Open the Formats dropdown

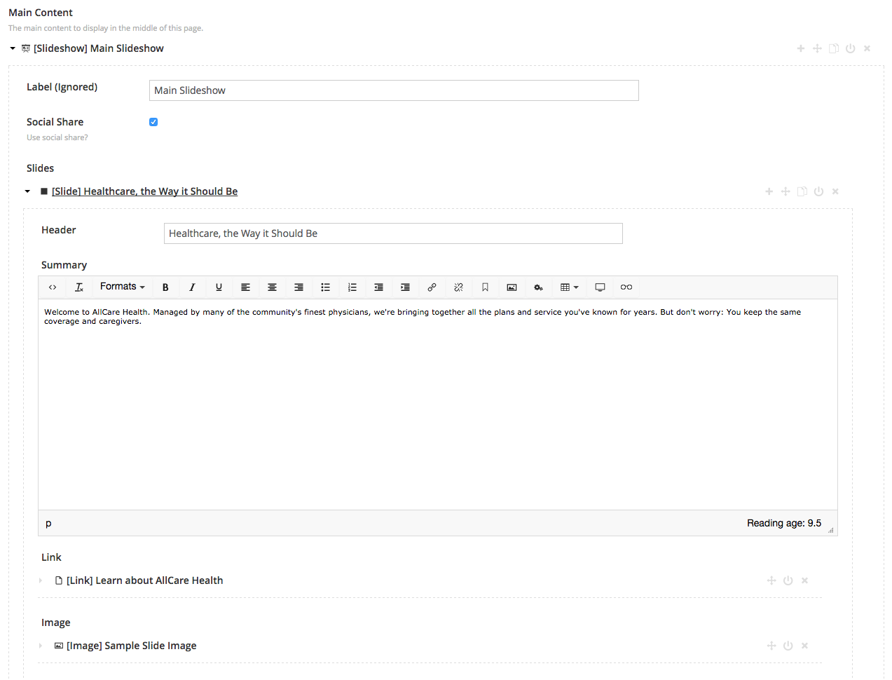(x=122, y=287)
